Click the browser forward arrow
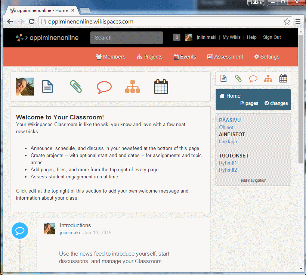 [x=21, y=21]
